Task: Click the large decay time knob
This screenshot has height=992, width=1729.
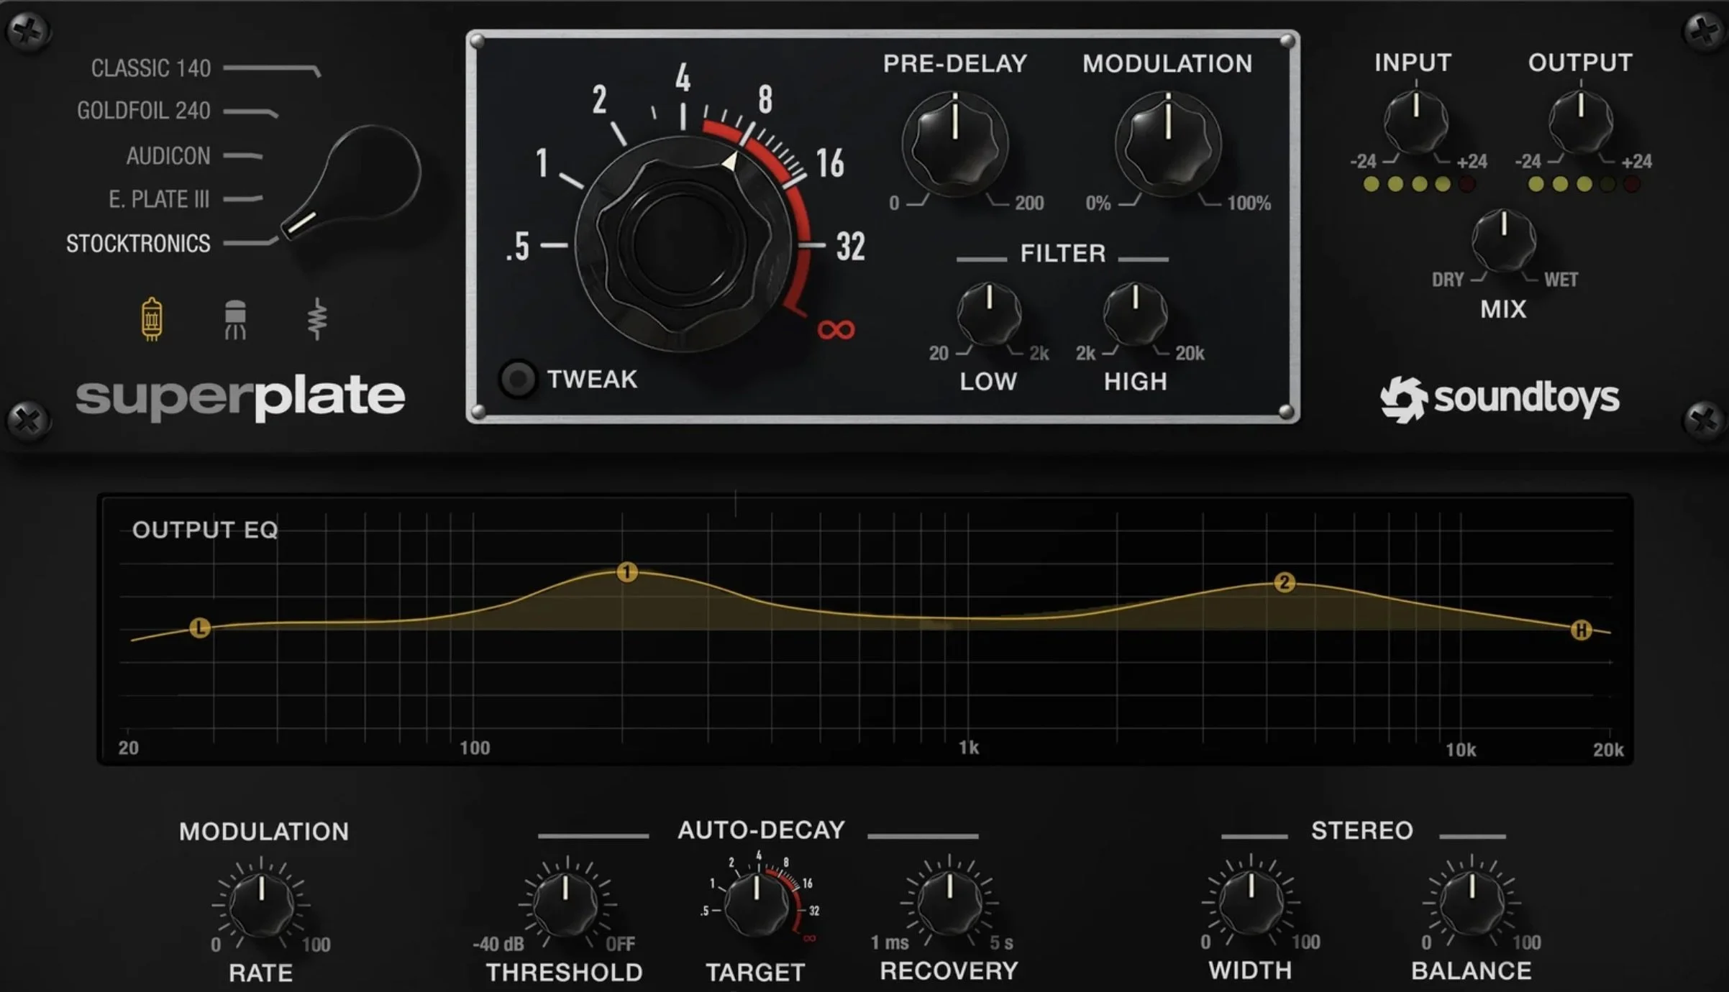Action: [x=683, y=244]
